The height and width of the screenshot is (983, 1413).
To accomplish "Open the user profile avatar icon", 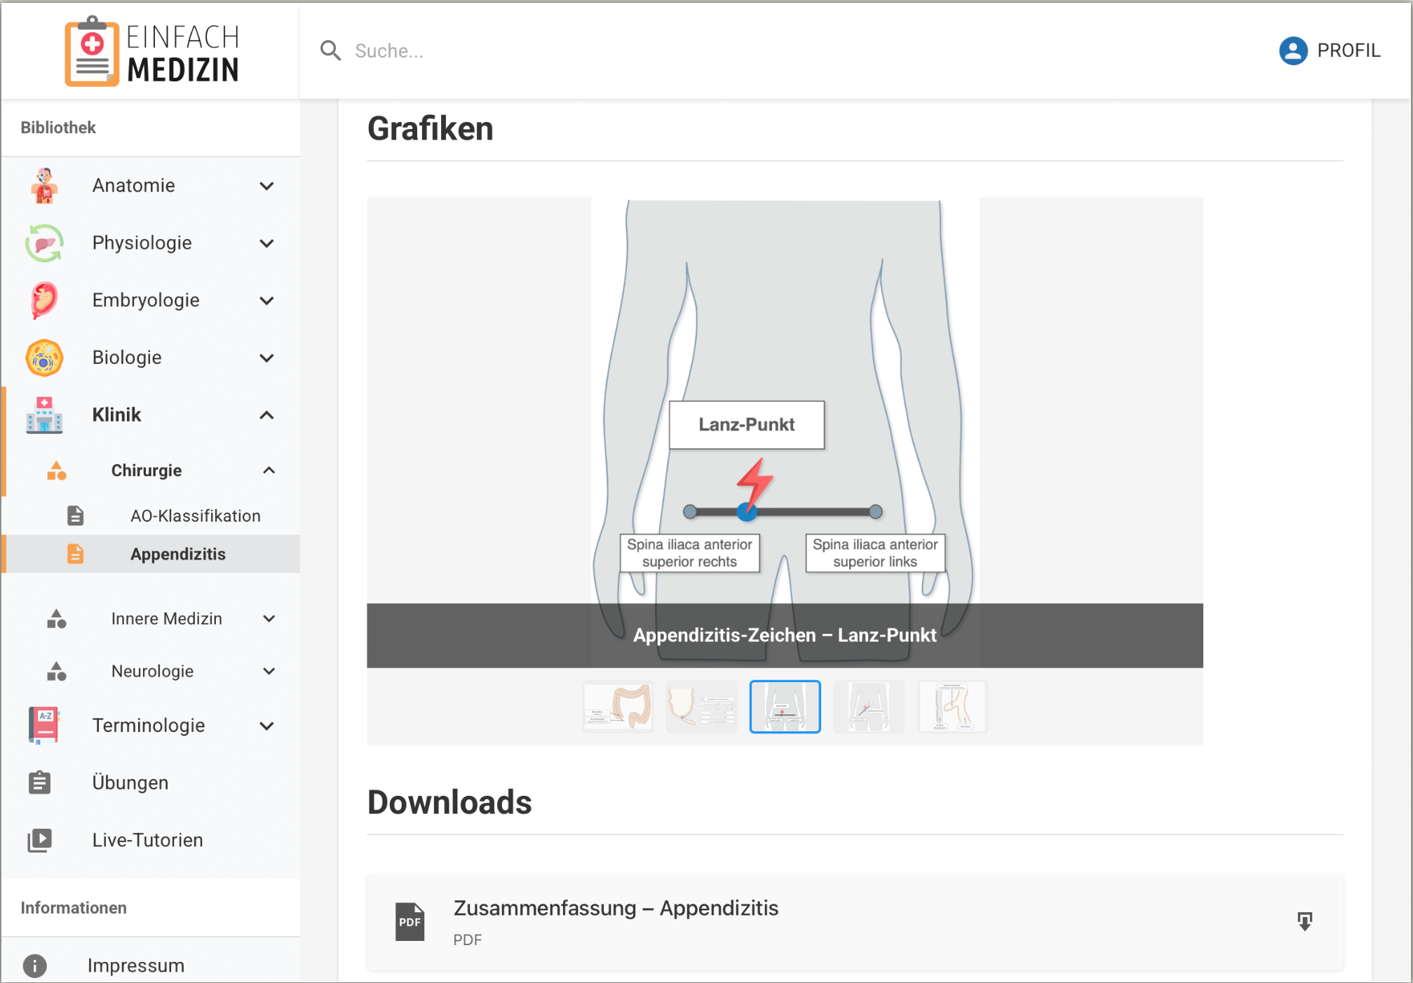I will 1292,50.
